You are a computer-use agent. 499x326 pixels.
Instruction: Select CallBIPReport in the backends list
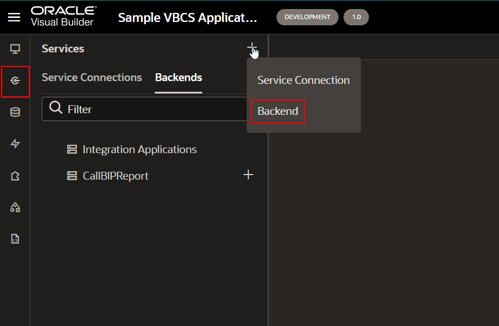[115, 176]
